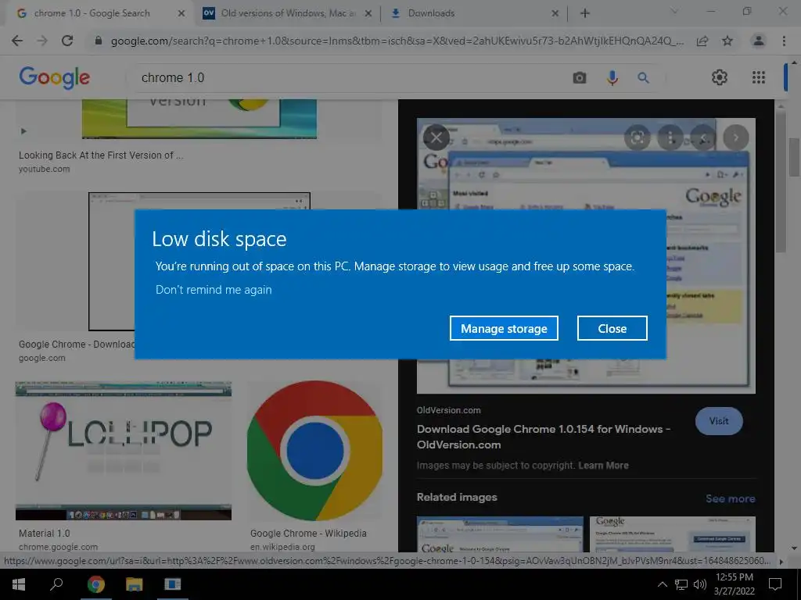Go to previous image in preview
The image size is (801, 600).
pos(703,137)
